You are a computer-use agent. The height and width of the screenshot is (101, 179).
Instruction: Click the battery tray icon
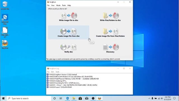pyautogui.click(x=156, y=98)
